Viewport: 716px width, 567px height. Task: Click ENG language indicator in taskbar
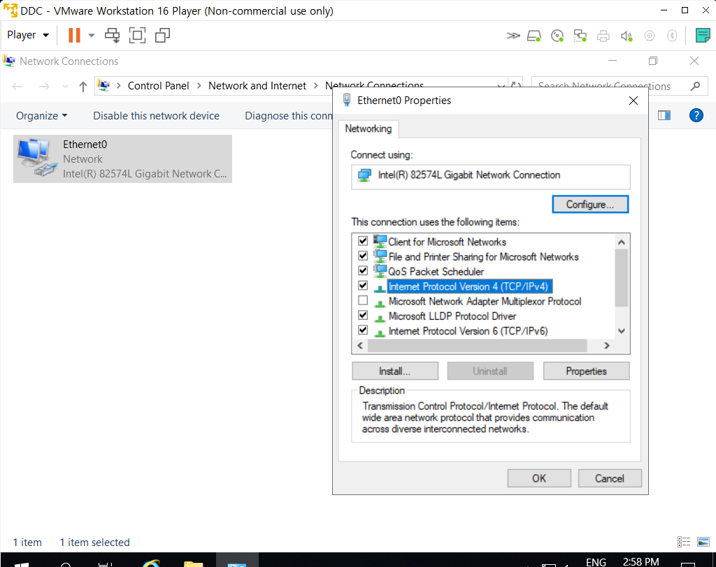[x=596, y=561]
